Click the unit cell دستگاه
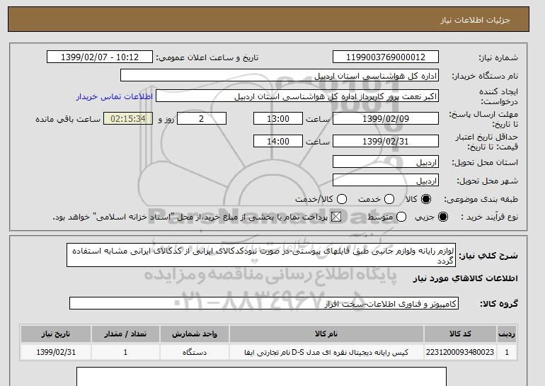 195,352
